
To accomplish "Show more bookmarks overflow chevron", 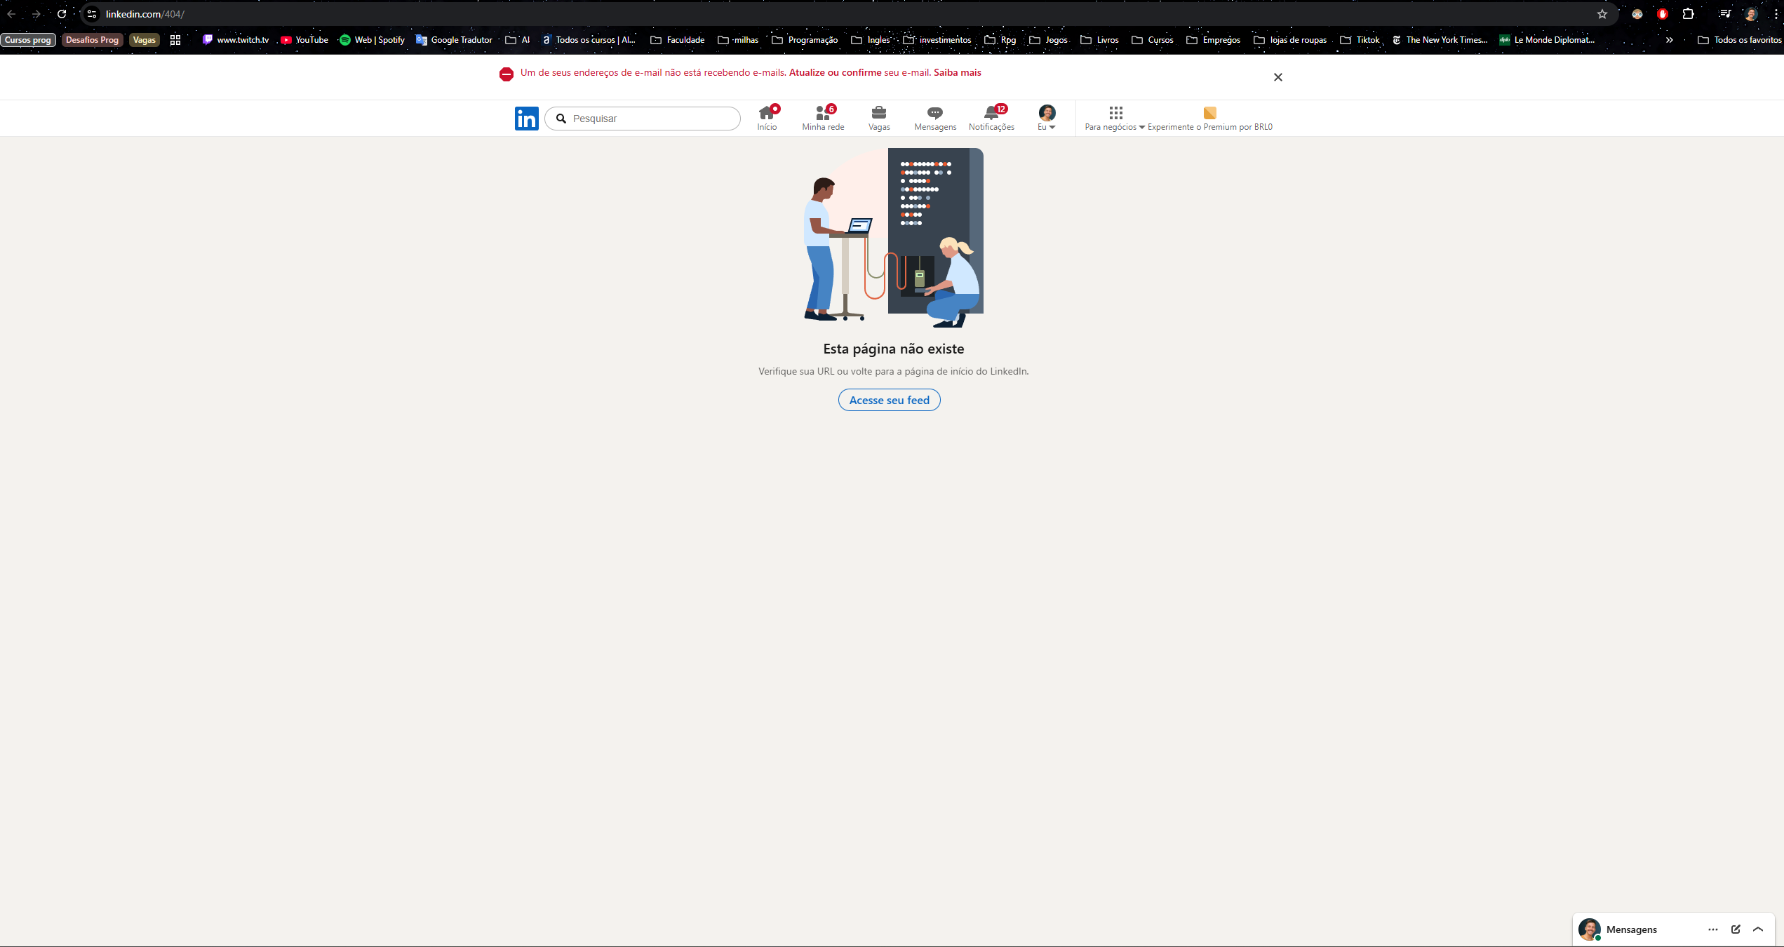I will tap(1670, 40).
